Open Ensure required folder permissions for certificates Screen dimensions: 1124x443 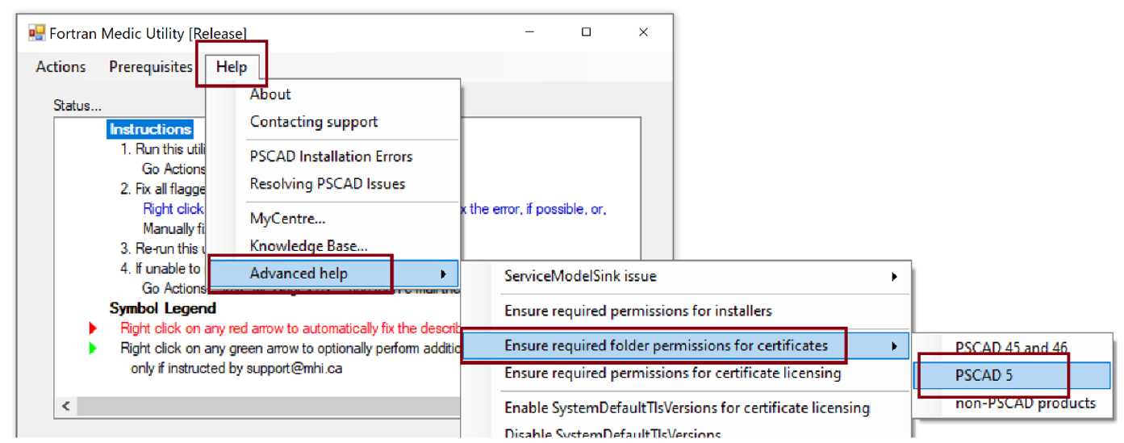686,345
